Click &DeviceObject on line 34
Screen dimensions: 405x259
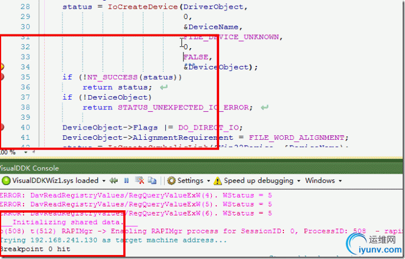[216, 67]
